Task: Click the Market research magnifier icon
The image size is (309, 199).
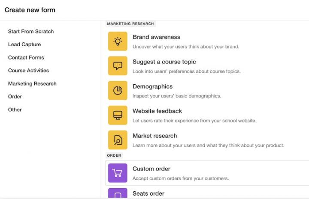Action: [118, 140]
